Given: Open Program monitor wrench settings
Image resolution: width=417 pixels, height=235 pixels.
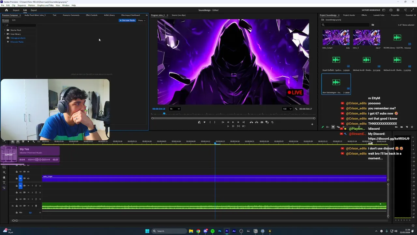Looking at the screenshot, I should [296, 109].
